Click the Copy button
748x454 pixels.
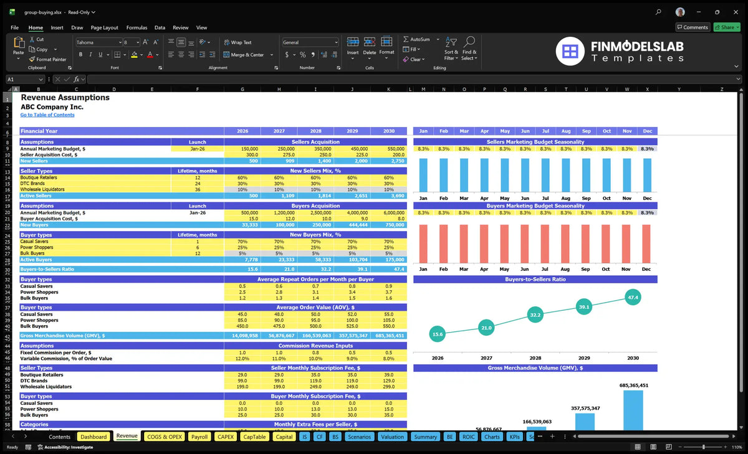coord(38,49)
